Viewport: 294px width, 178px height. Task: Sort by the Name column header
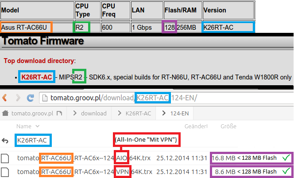click(24, 126)
